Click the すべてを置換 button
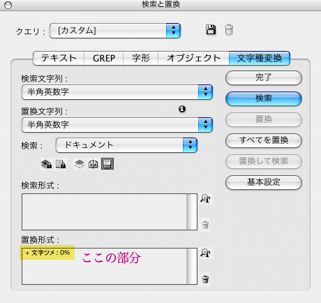 tap(264, 140)
